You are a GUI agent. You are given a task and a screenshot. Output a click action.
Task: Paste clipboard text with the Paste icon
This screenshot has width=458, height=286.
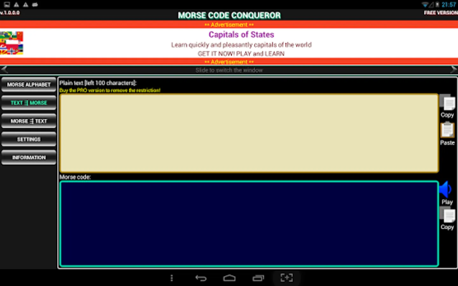click(x=447, y=134)
